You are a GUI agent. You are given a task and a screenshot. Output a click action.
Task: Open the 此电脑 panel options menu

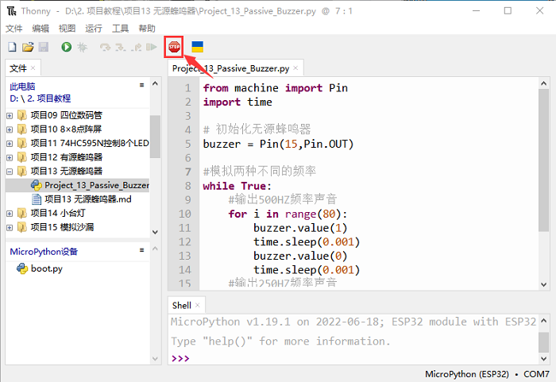[141, 85]
